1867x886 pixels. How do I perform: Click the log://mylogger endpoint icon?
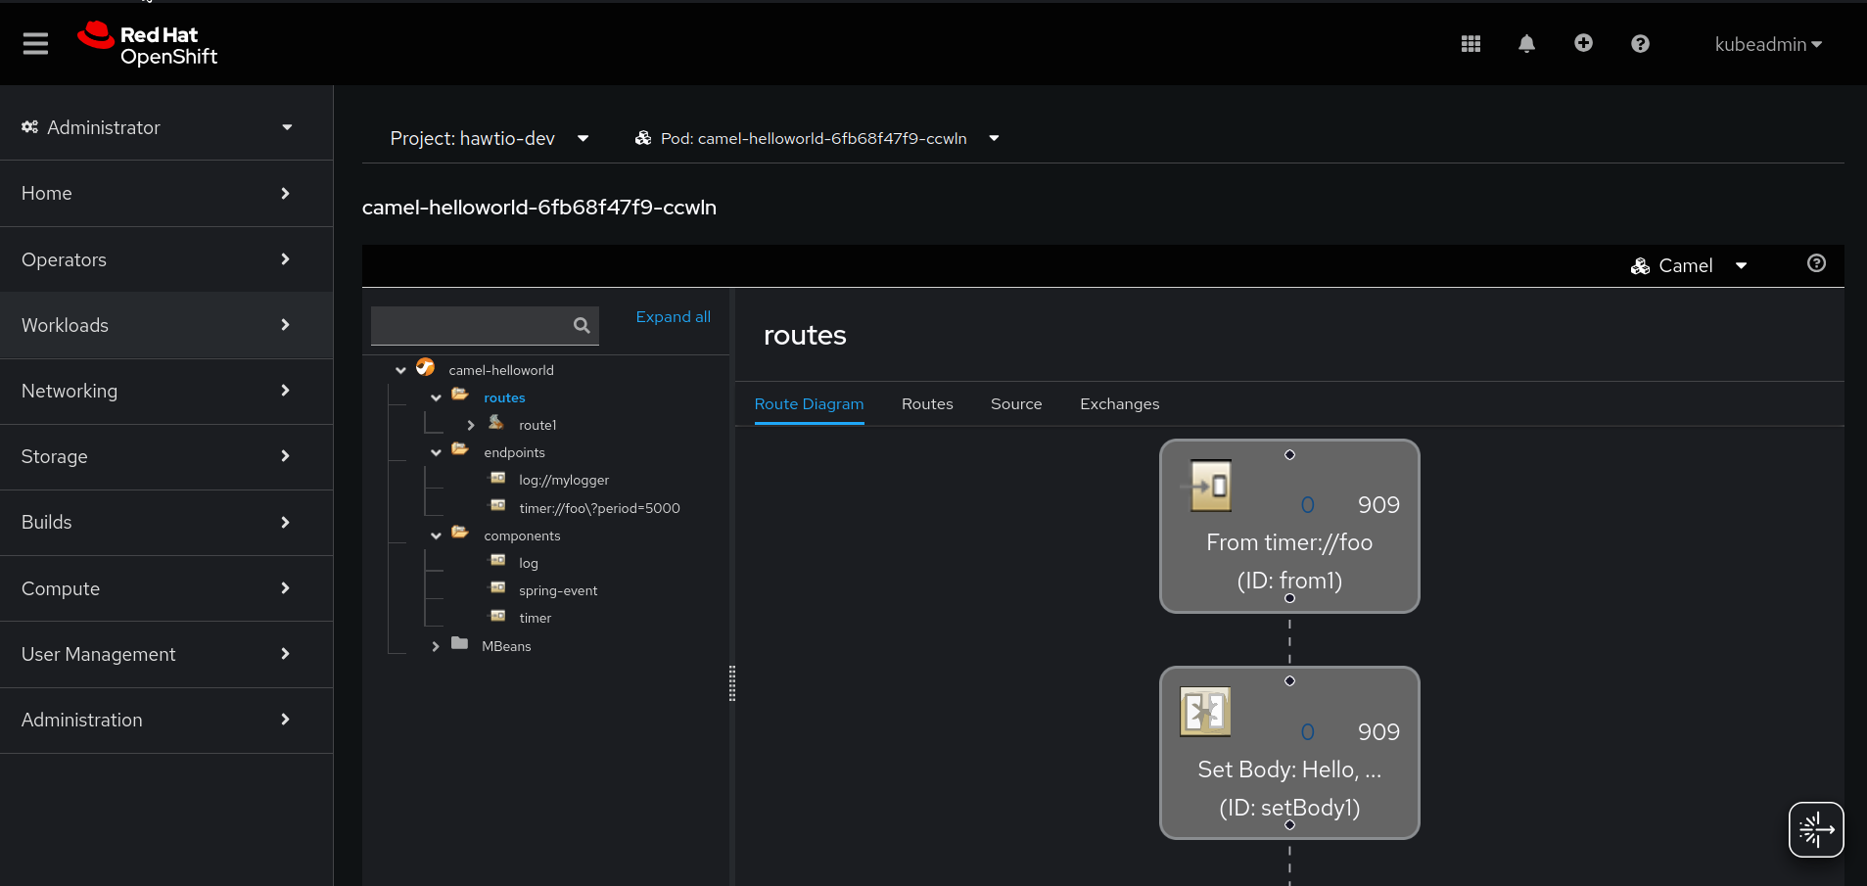tap(497, 478)
